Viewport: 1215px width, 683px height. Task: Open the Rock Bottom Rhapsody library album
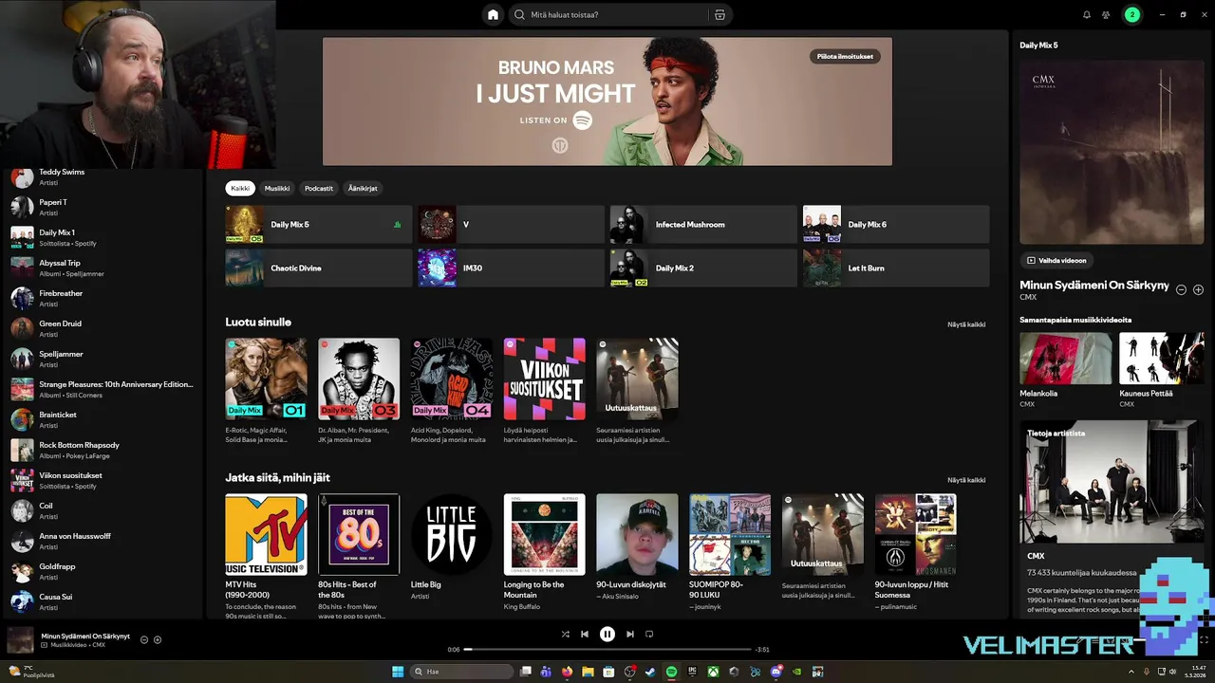click(104, 450)
